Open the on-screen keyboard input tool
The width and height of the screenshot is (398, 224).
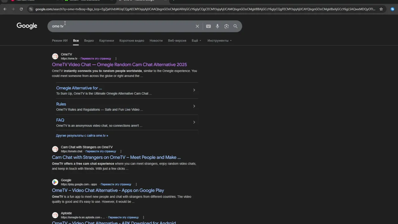click(x=208, y=26)
